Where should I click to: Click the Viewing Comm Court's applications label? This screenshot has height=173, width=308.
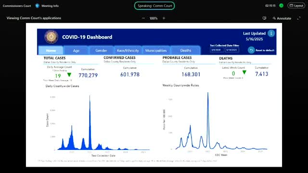tap(34, 18)
